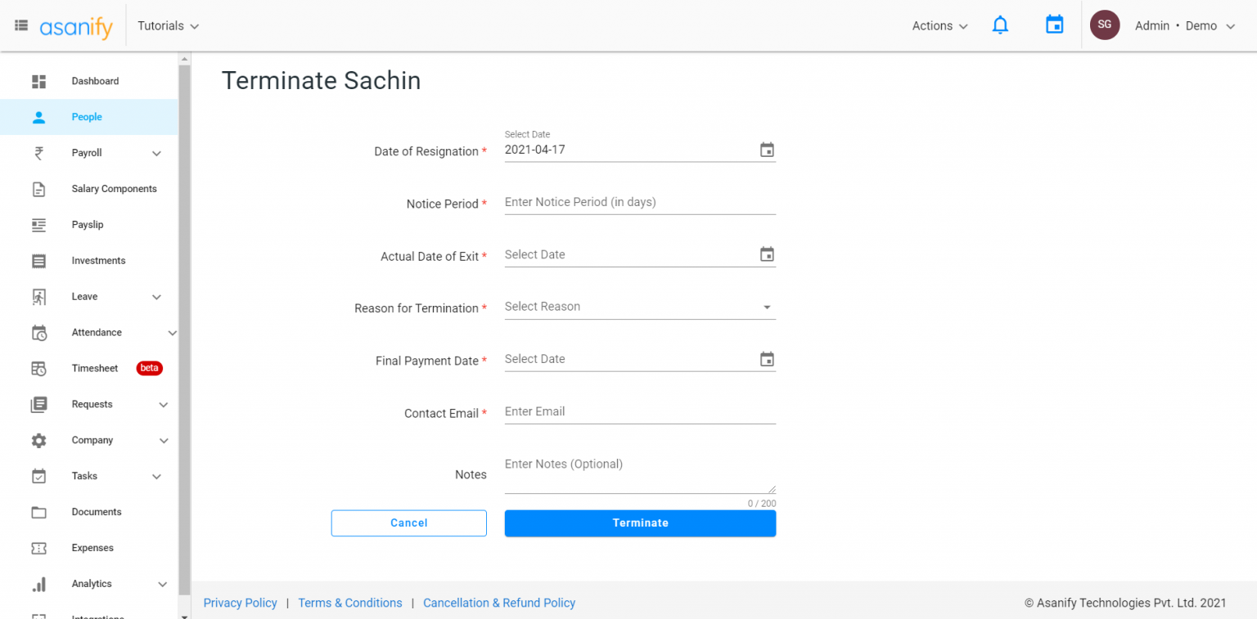
Task: Open the Final Payment Date calendar picker
Action: [767, 358]
